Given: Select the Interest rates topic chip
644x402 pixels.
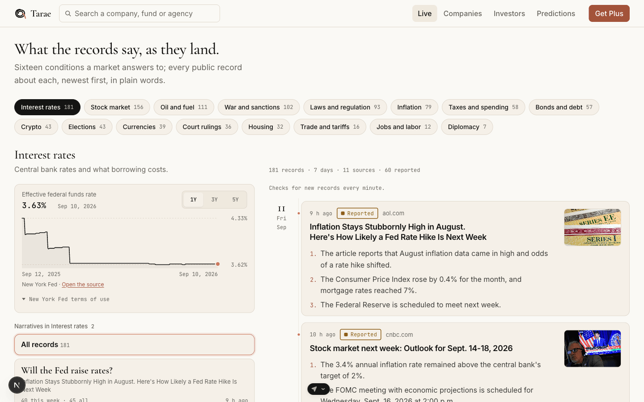Looking at the screenshot, I should coord(47,107).
